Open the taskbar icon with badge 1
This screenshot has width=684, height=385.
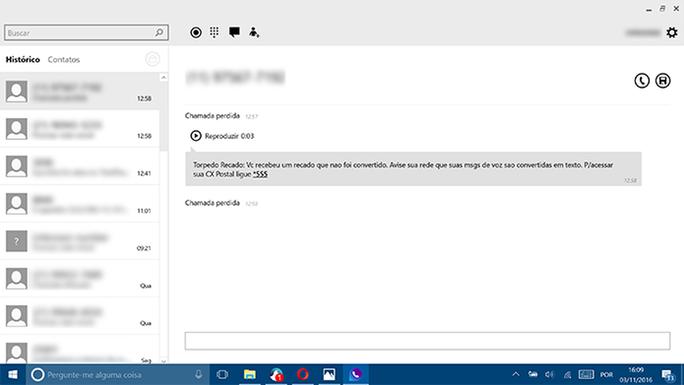point(276,375)
